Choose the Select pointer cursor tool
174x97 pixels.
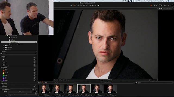click(71, 5)
